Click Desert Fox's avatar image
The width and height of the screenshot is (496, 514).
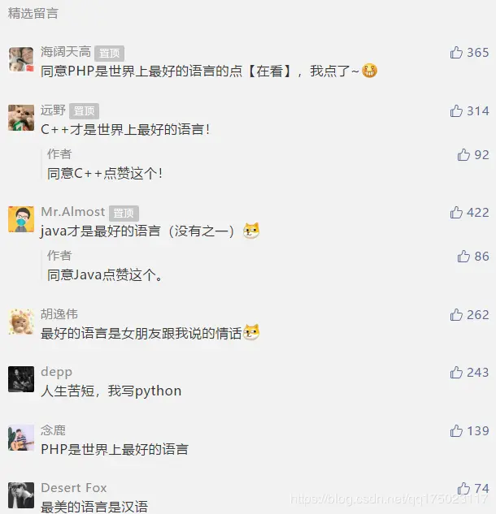point(21,495)
